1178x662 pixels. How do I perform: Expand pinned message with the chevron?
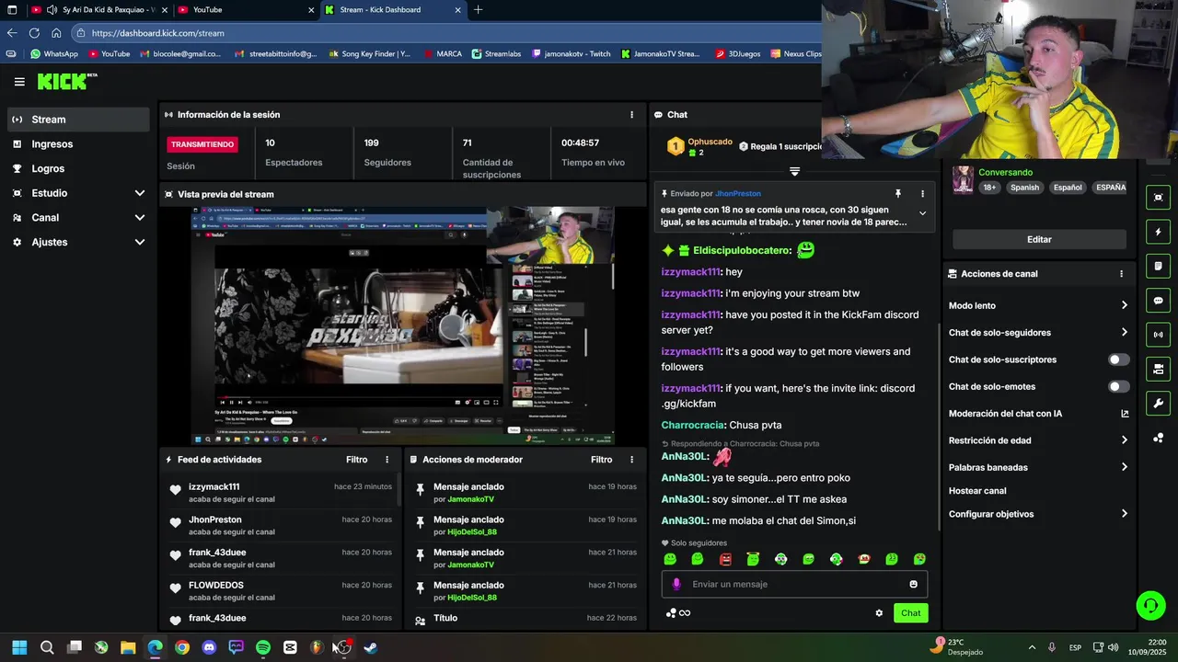922,213
